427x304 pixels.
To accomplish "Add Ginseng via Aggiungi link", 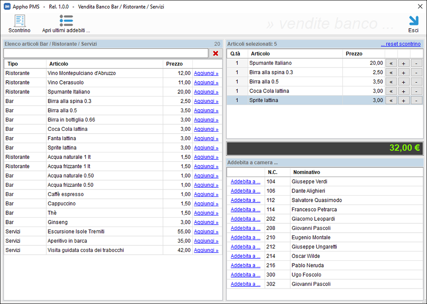I will pos(206,222).
